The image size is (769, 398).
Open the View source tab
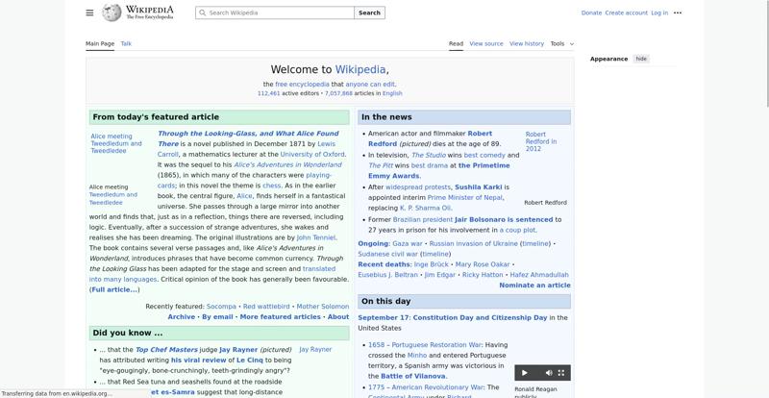(x=486, y=43)
